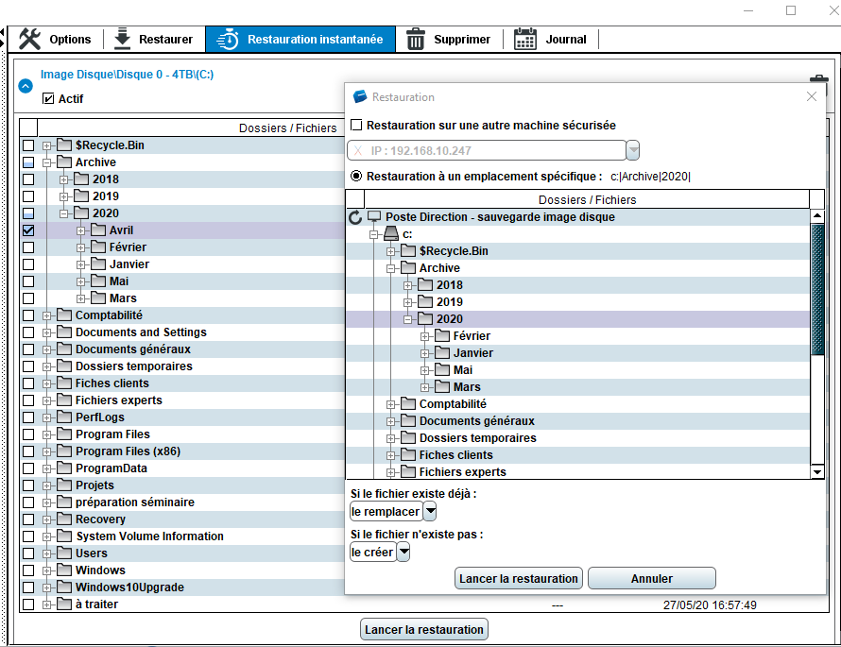
Task: Check the Users folder checkbox
Action: [28, 553]
